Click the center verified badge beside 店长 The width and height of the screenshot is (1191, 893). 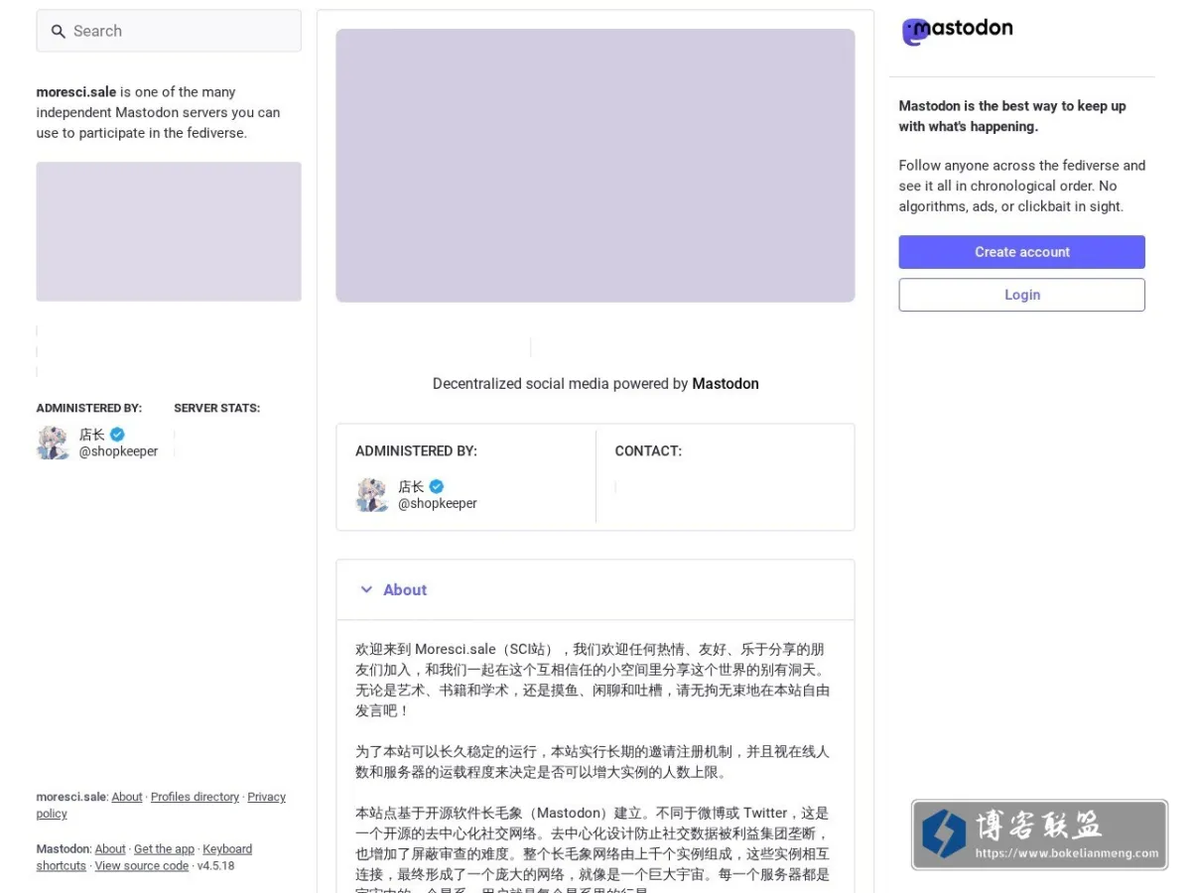pyautogui.click(x=437, y=486)
